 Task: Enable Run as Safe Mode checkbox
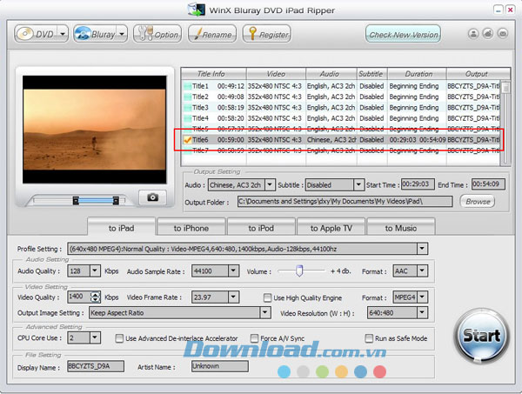click(x=369, y=338)
